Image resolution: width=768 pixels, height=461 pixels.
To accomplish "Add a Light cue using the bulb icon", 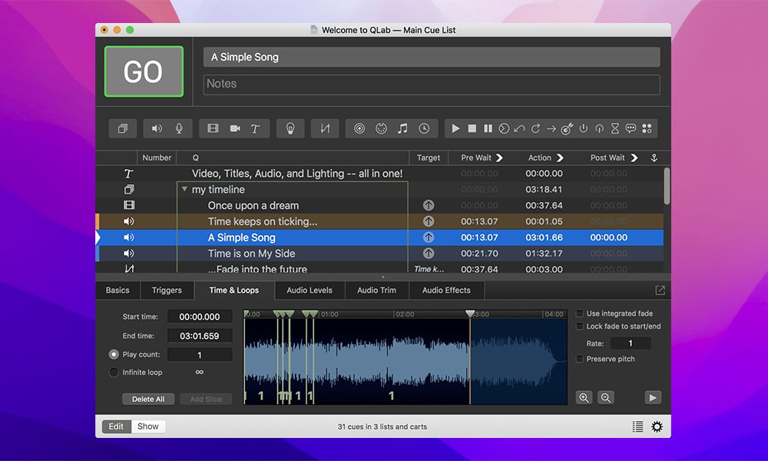I will (290, 128).
